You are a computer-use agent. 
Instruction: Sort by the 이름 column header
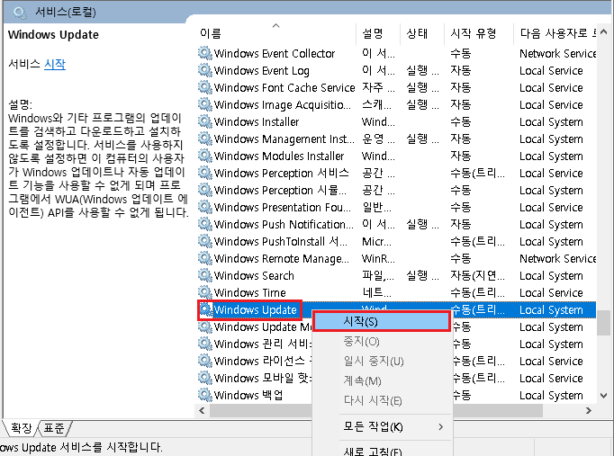275,33
